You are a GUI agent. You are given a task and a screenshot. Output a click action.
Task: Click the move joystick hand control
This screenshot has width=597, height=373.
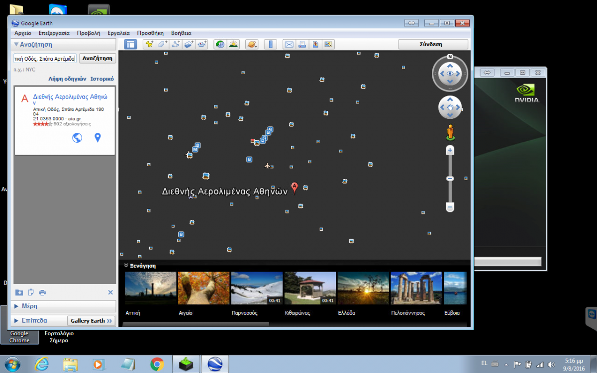pos(450,107)
